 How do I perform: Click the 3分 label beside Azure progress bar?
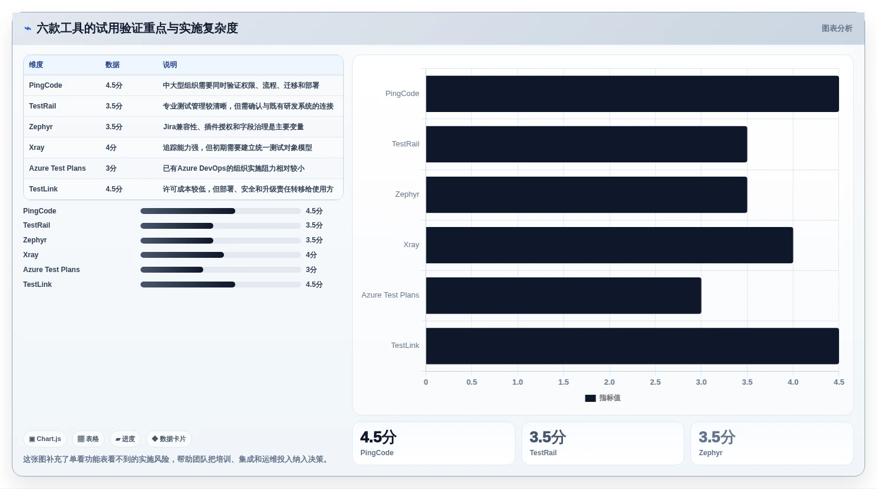[312, 270]
